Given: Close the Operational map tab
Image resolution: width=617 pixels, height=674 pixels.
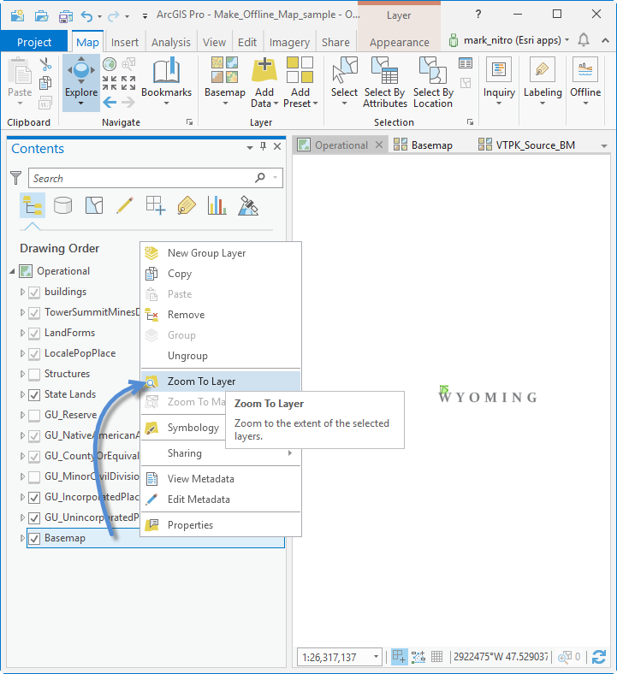Looking at the screenshot, I should (379, 145).
